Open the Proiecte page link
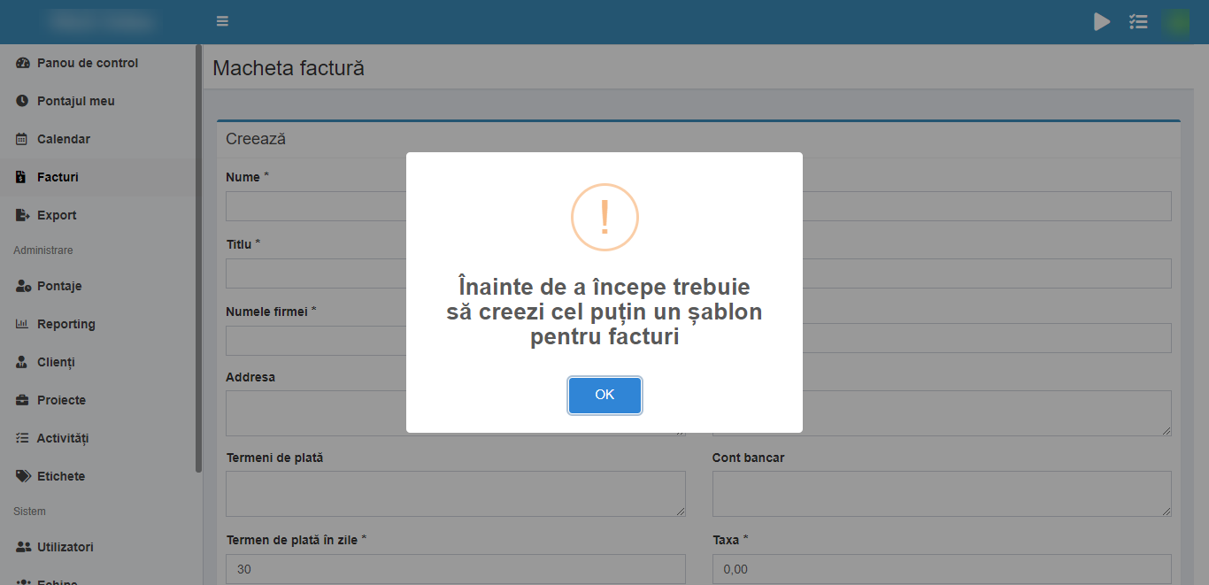1209x585 pixels. pos(97,400)
